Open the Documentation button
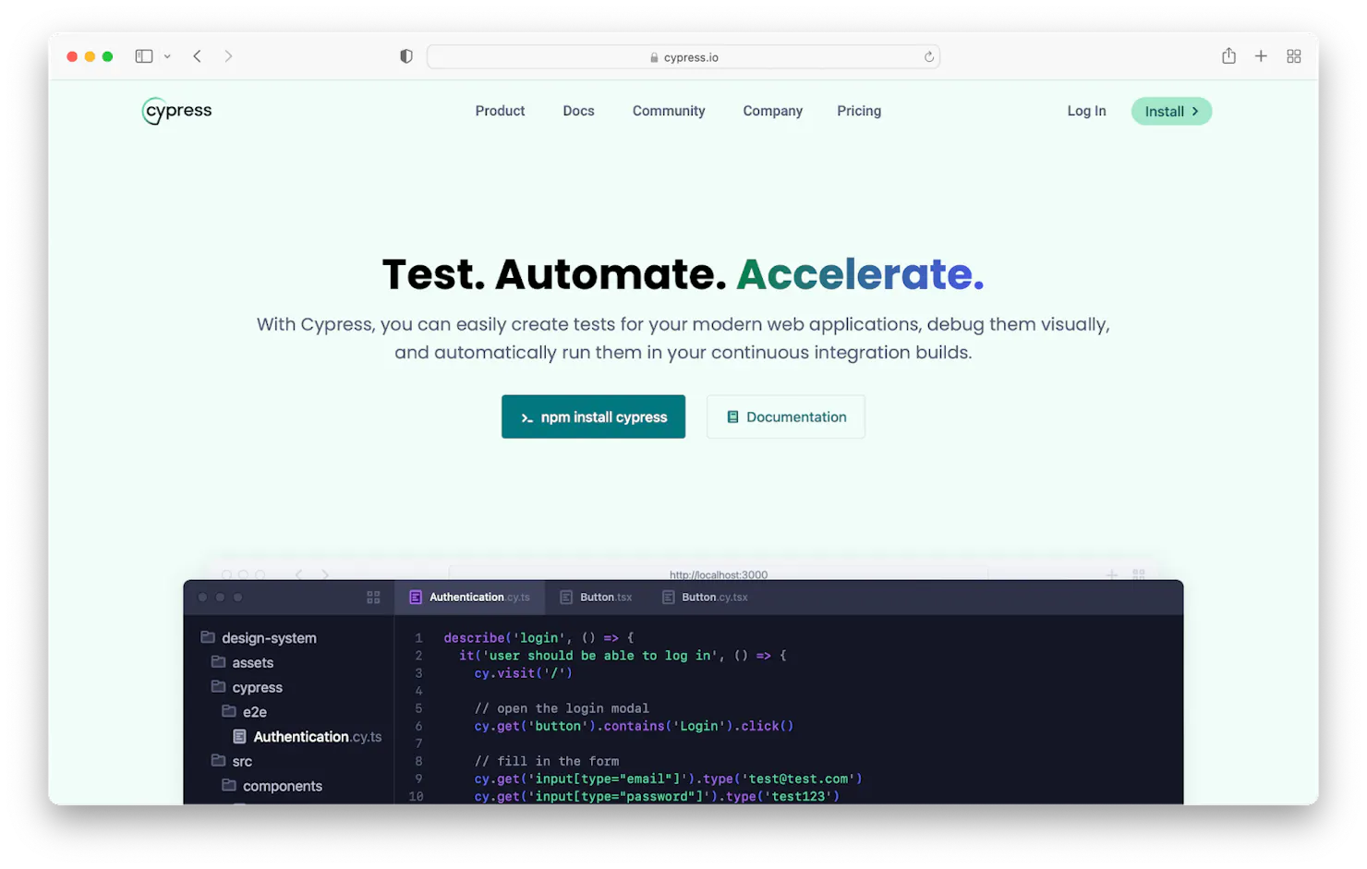 pyautogui.click(x=786, y=416)
